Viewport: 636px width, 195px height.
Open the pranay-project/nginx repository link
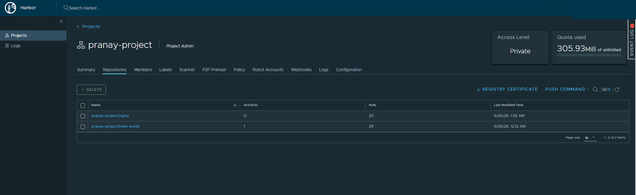click(110, 116)
